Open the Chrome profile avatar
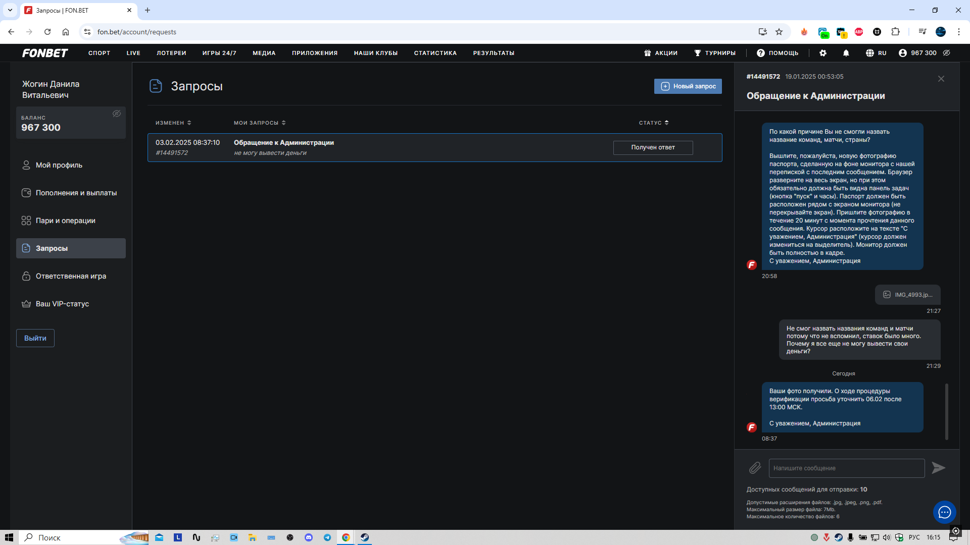 (941, 32)
